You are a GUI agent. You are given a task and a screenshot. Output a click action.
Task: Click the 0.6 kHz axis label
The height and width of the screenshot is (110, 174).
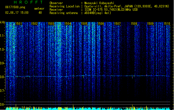[2, 105]
